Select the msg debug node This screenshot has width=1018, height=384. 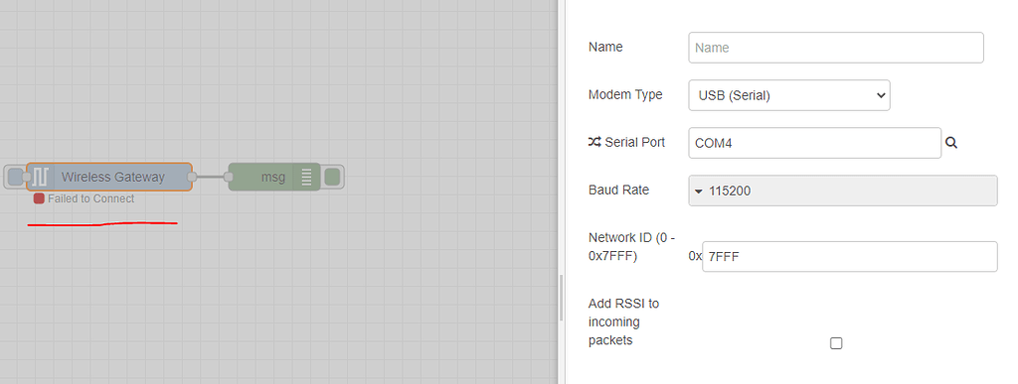coord(274,177)
